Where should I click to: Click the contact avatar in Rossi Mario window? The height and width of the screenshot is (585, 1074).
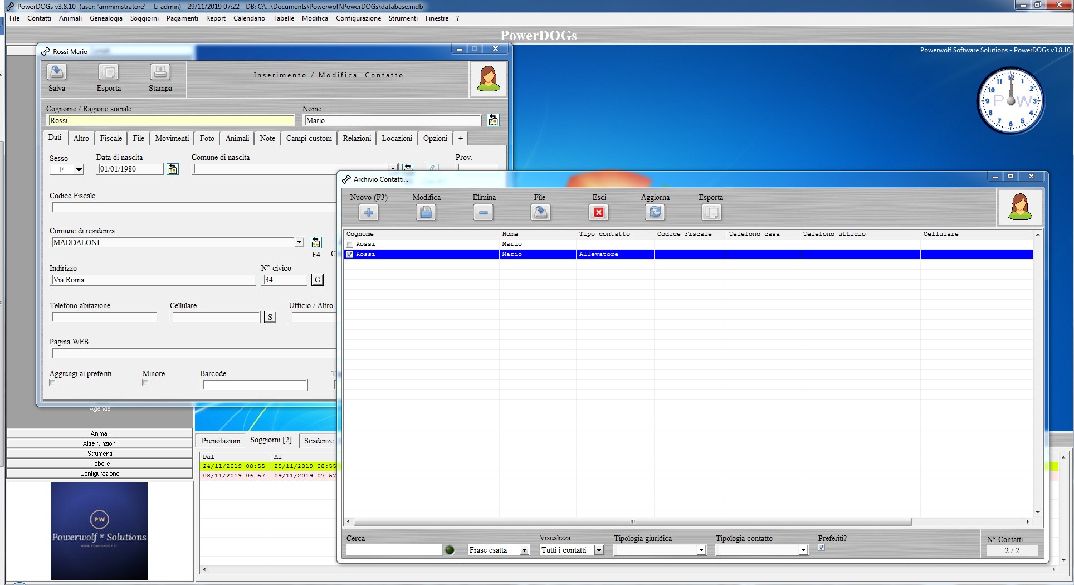489,79
